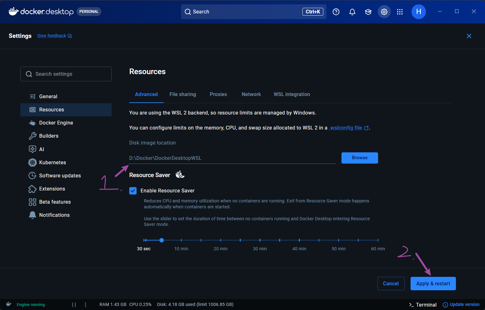Image resolution: width=485 pixels, height=310 pixels.
Task: Pause the engine from the status bar
Action: (74, 305)
